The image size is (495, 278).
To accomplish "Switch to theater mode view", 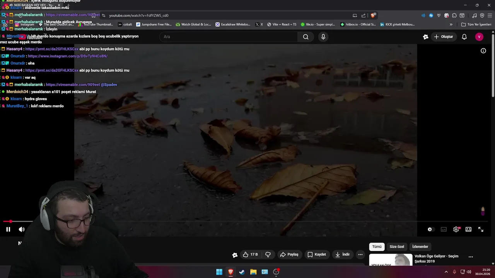I will click(x=468, y=229).
